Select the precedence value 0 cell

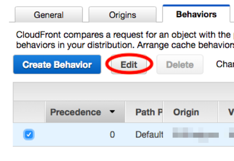pyautogui.click(x=112, y=135)
